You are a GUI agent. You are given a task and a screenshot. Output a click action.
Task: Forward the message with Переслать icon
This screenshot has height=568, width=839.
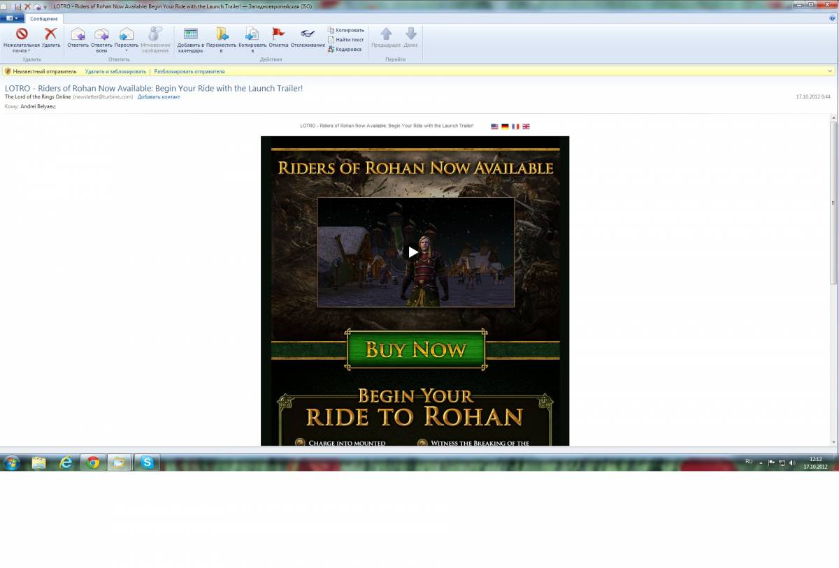(126, 34)
